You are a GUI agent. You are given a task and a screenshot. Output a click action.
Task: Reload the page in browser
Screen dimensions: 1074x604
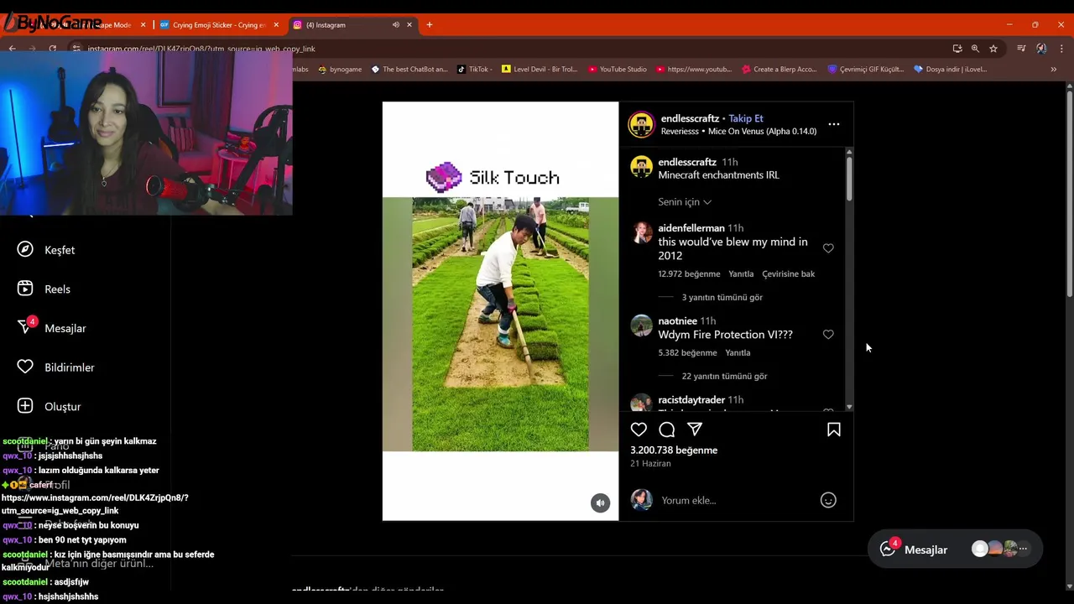[52, 49]
